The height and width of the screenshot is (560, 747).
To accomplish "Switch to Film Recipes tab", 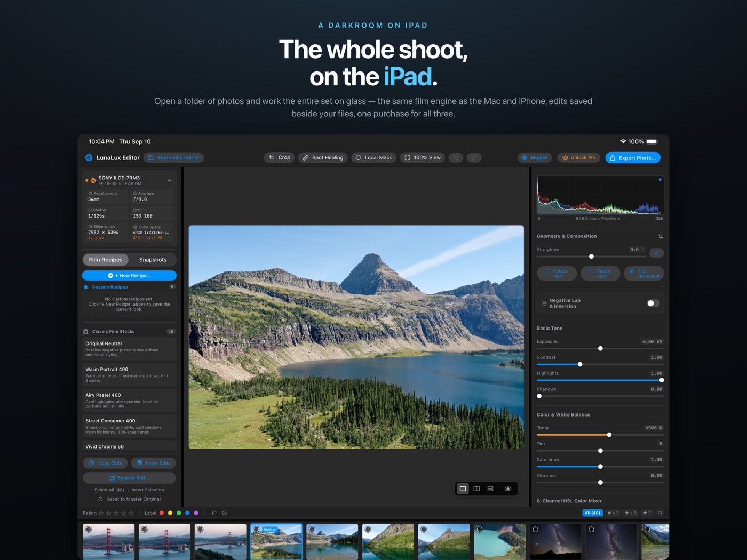I will pyautogui.click(x=106, y=260).
